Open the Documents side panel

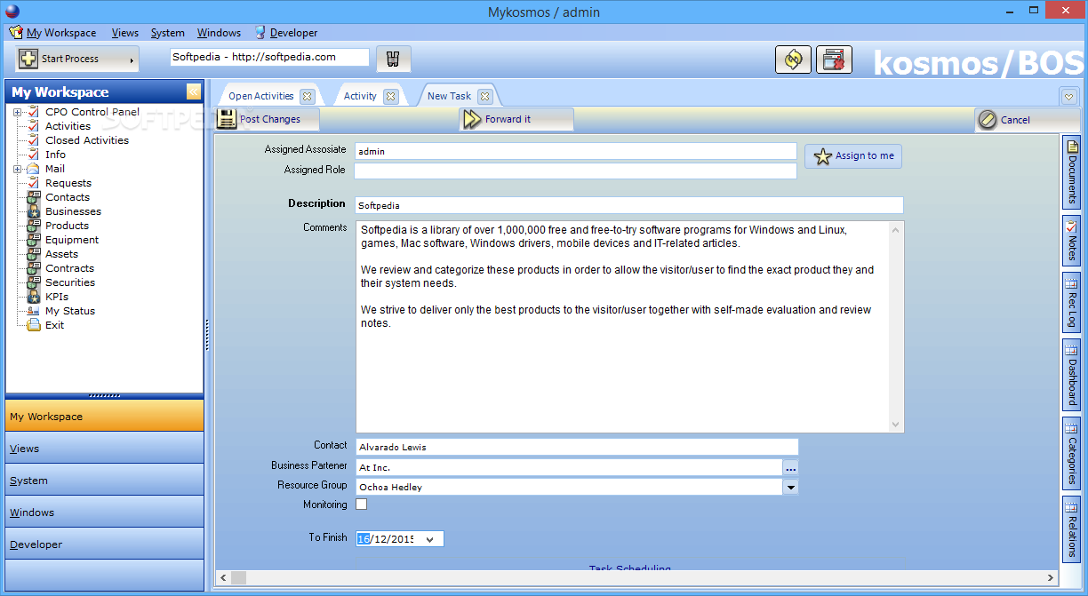(1072, 172)
